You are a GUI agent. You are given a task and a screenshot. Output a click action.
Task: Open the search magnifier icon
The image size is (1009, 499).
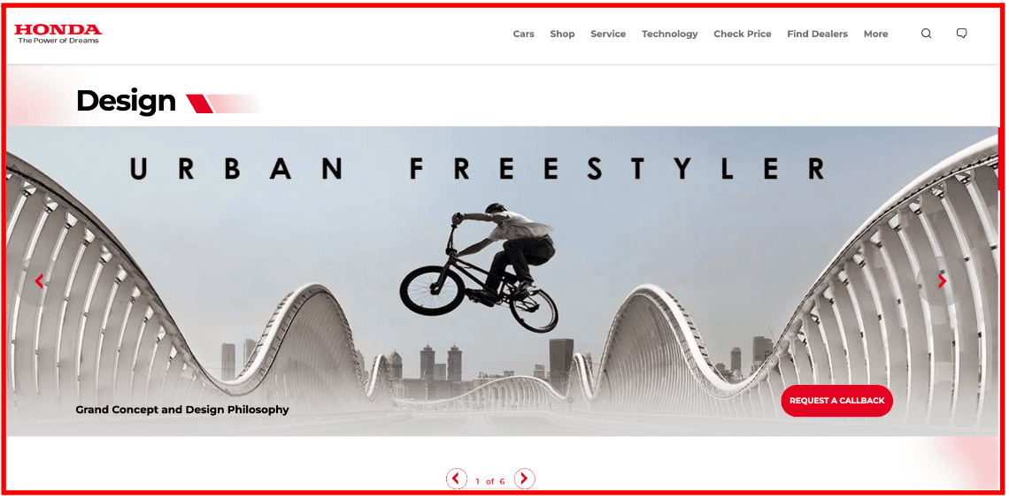coord(926,35)
